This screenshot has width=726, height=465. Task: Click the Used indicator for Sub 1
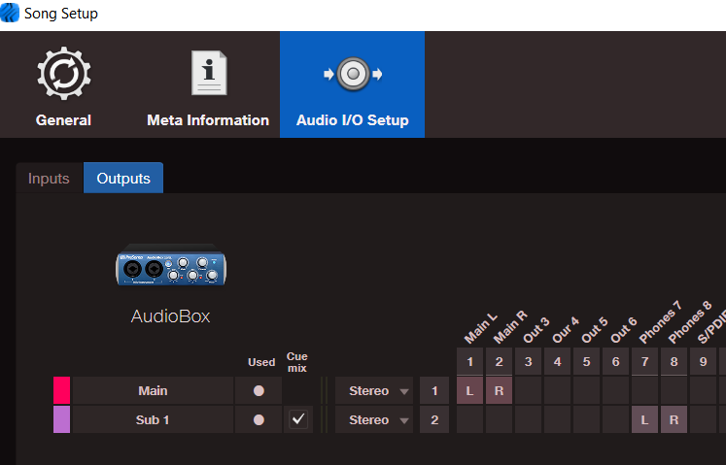[259, 420]
